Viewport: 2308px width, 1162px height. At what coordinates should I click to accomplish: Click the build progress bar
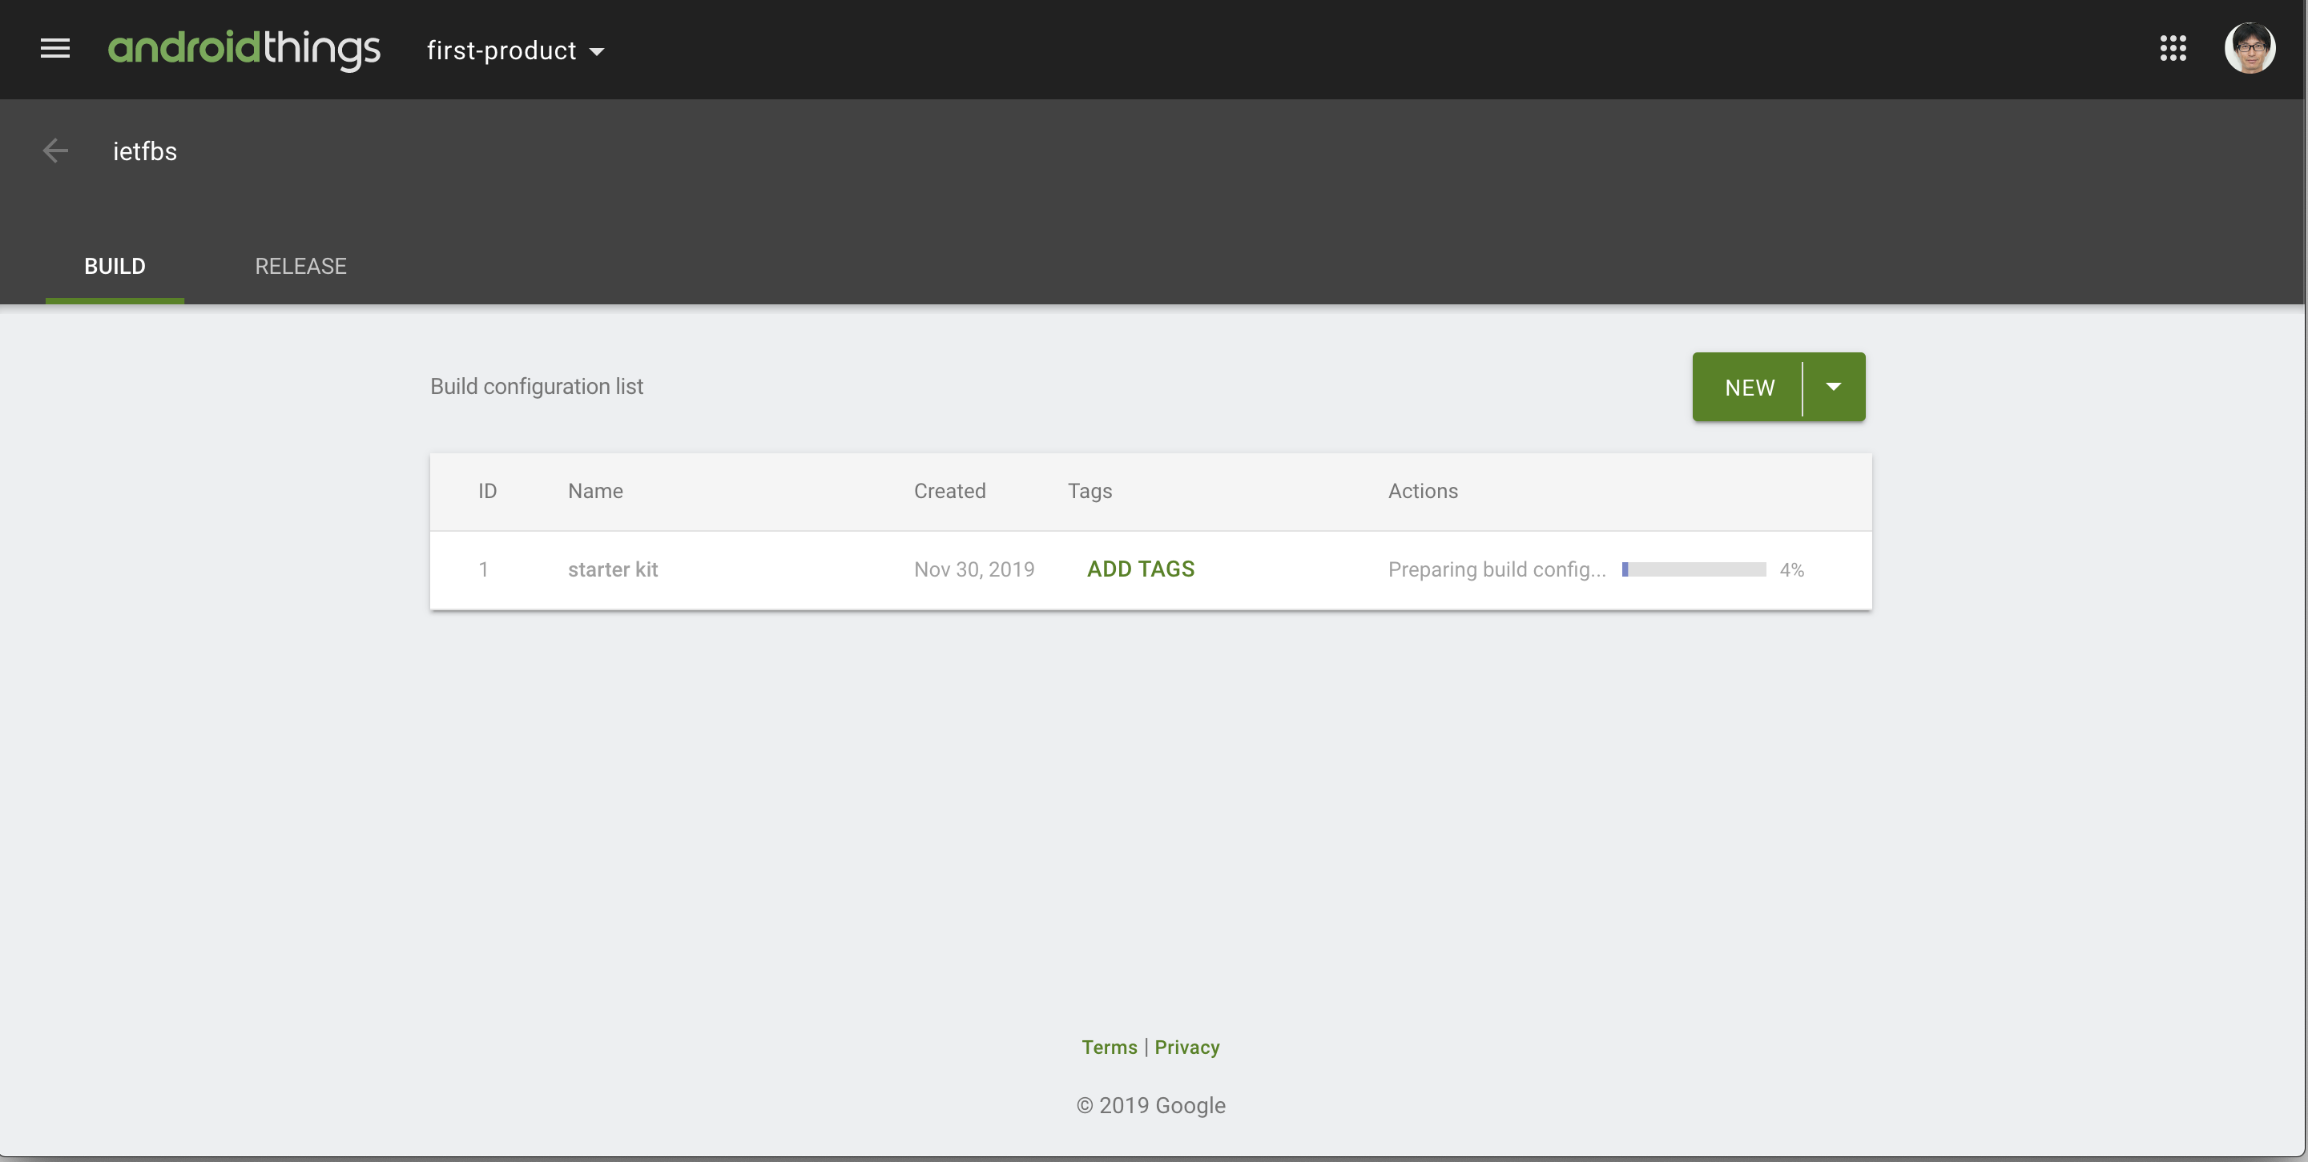(1694, 570)
